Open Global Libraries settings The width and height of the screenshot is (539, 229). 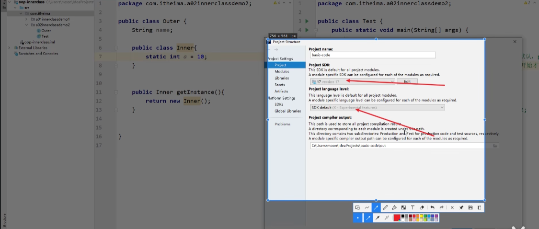coord(288,111)
